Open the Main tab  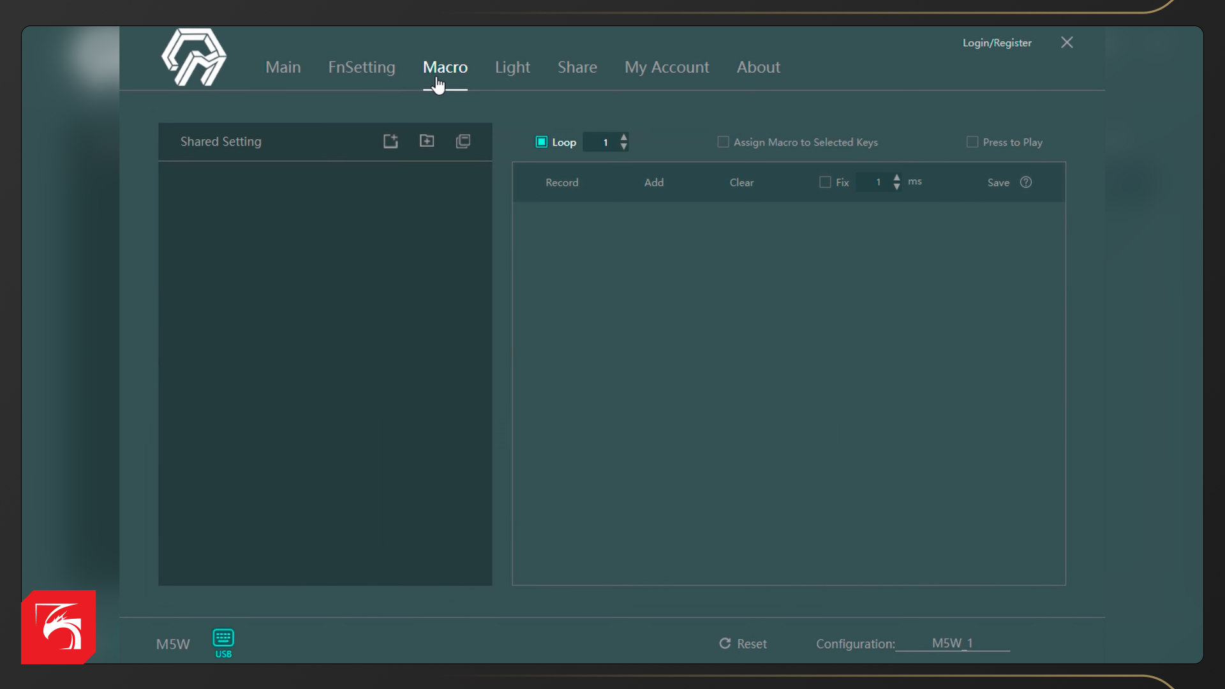point(283,67)
